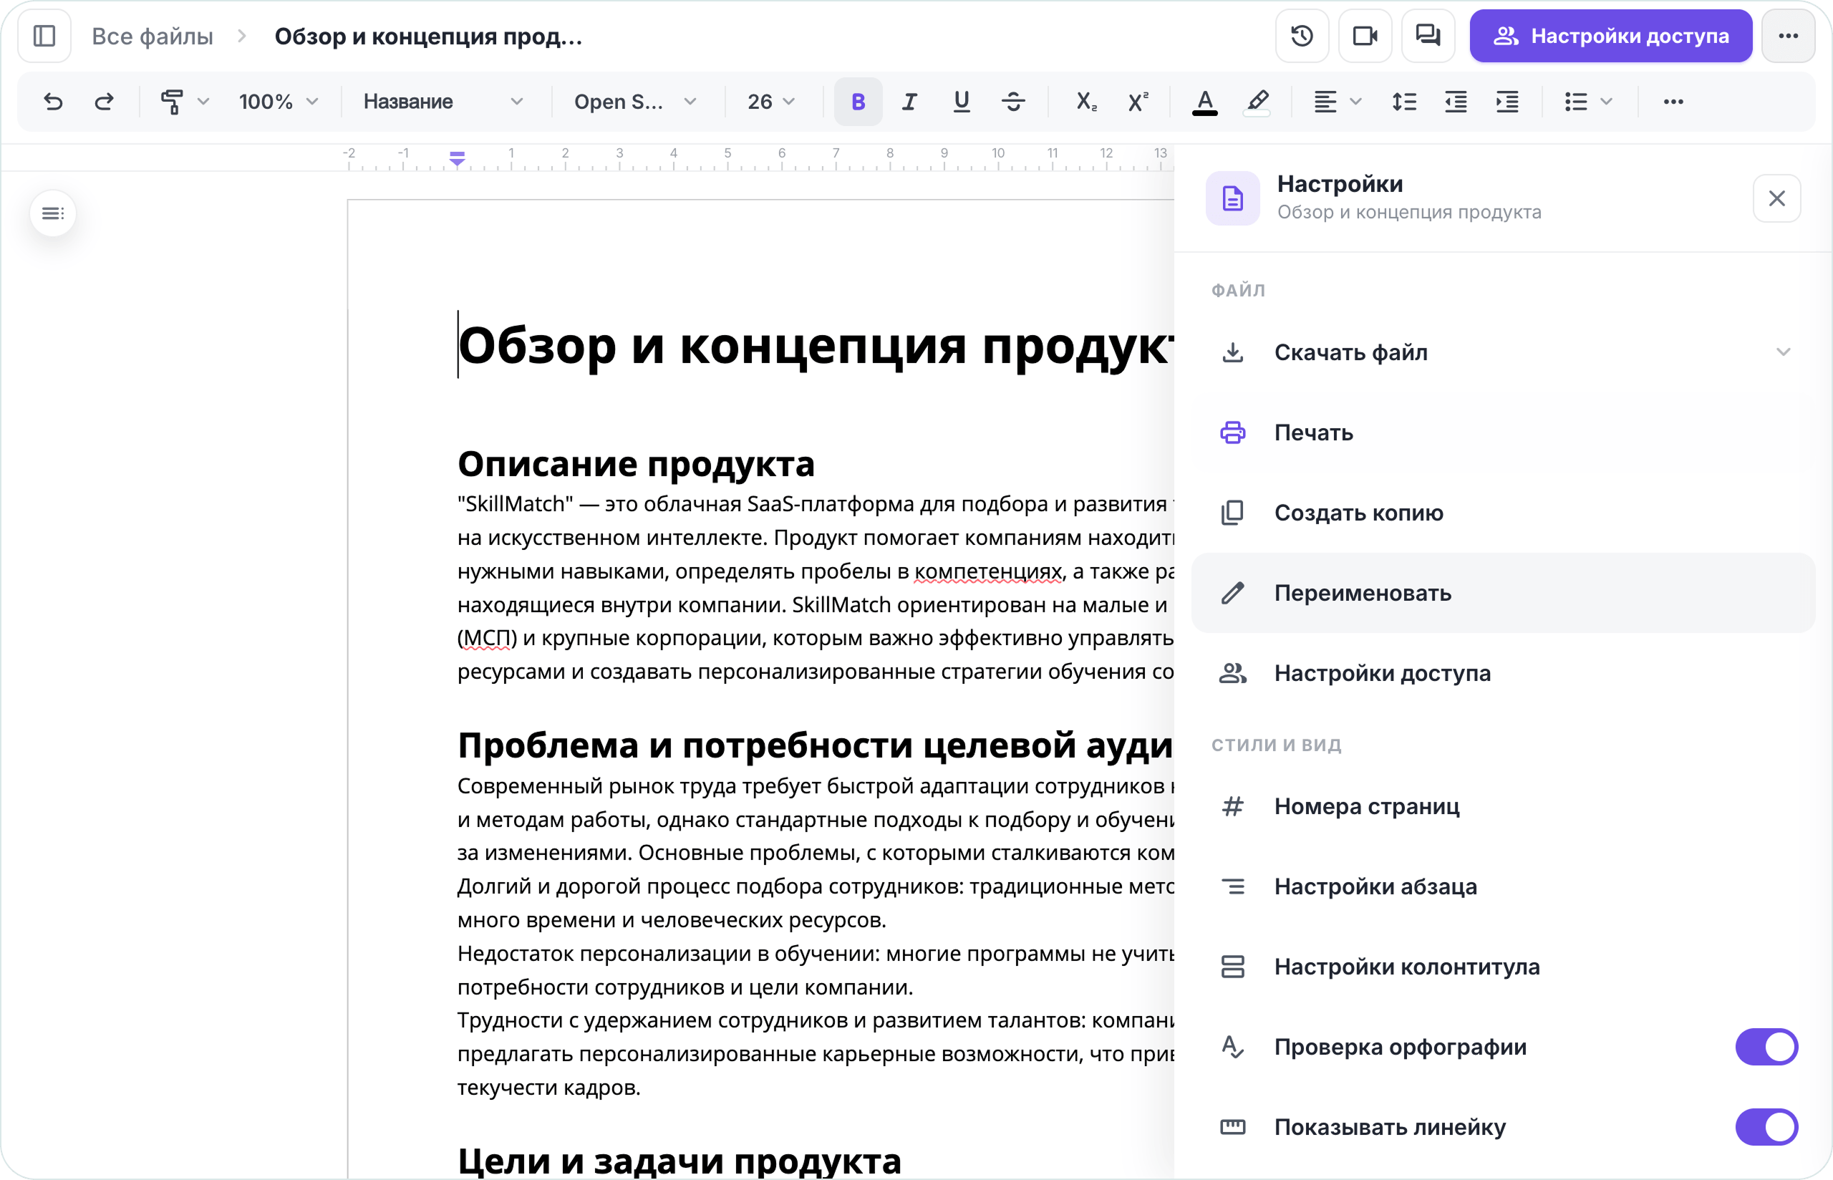Open Настройки колонтитула settings
Screen dimensions: 1833x1180
tap(1503, 966)
